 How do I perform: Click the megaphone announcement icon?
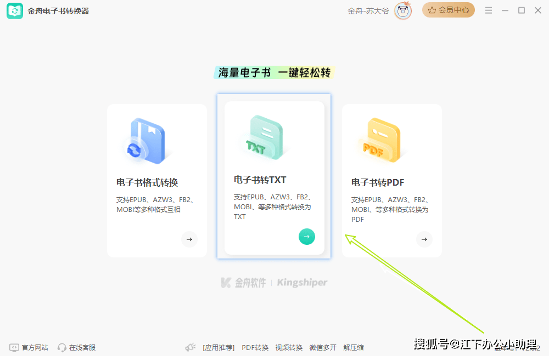pyautogui.click(x=191, y=347)
